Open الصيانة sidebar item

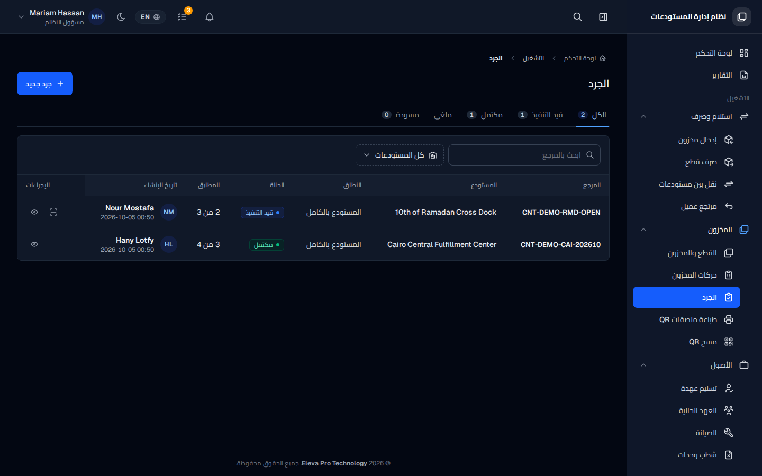click(x=686, y=433)
